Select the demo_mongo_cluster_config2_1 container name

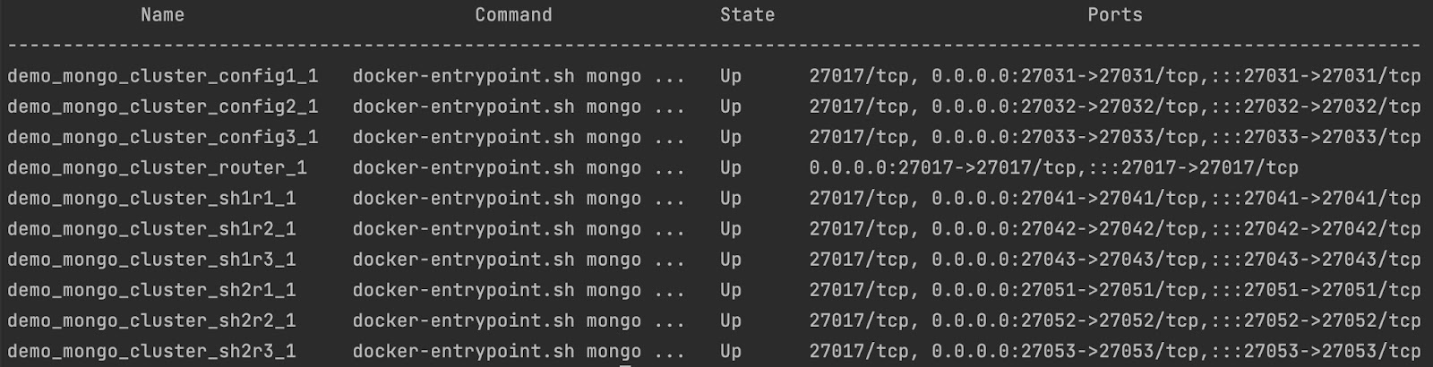162,107
